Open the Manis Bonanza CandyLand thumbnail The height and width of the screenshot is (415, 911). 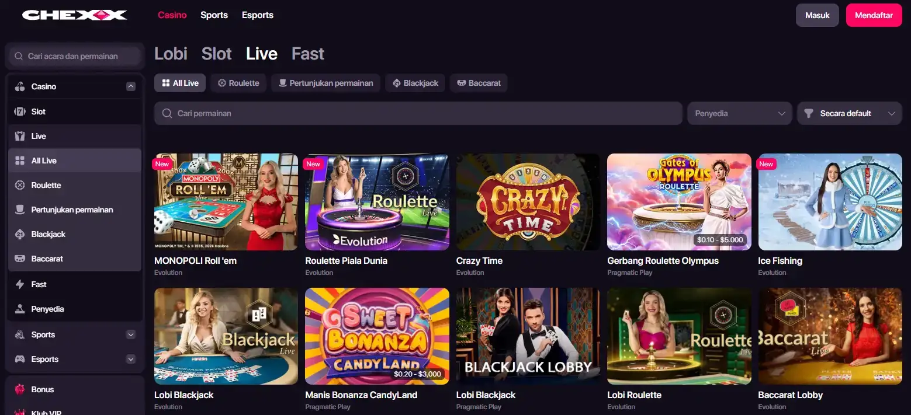(377, 336)
